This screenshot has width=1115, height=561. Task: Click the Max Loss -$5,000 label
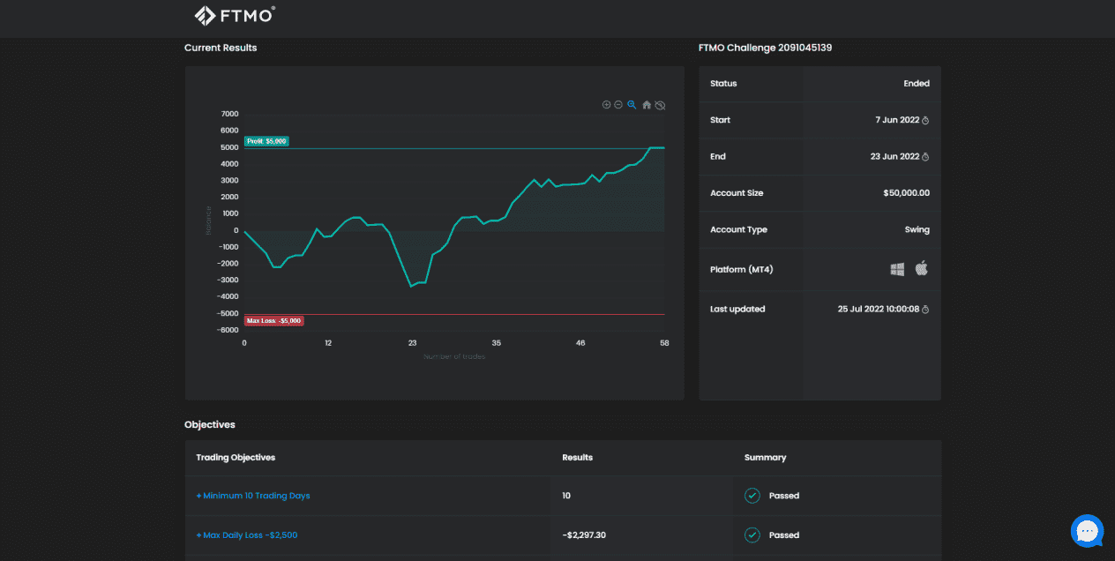click(274, 321)
